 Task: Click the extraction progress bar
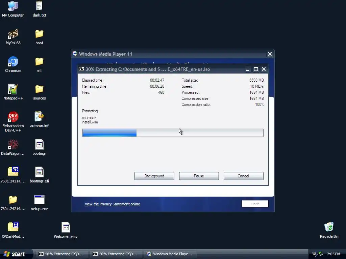(x=173, y=133)
